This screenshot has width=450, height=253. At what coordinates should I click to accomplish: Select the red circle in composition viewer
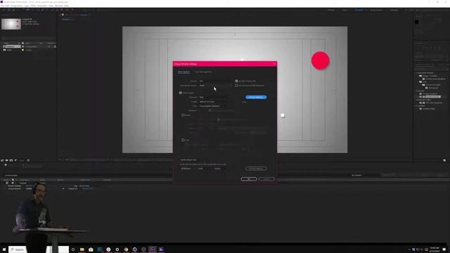(321, 60)
